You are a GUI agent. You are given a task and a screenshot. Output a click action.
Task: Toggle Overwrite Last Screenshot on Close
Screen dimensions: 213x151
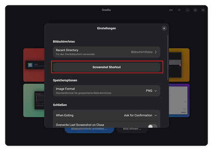[152, 126]
